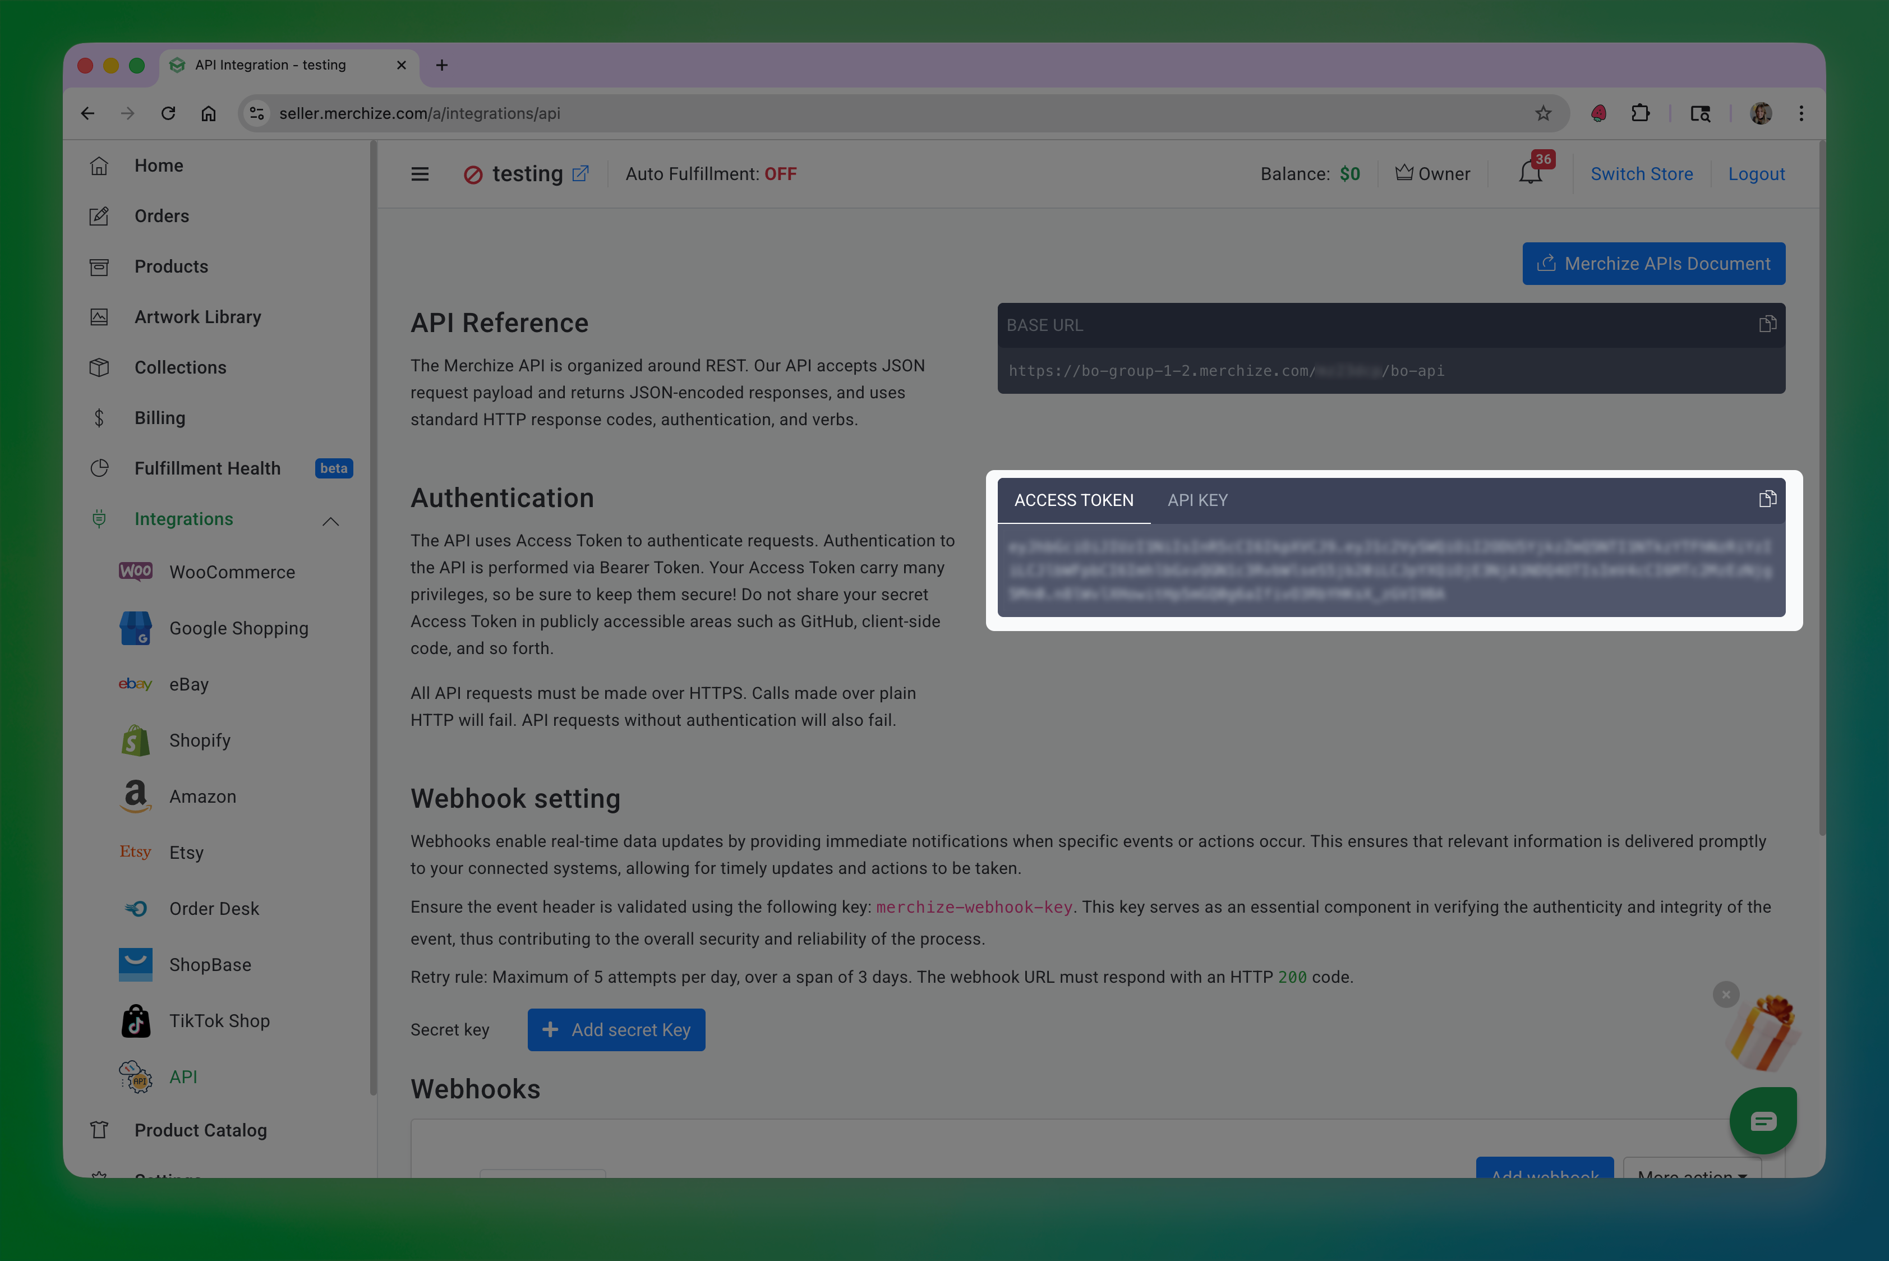The height and width of the screenshot is (1261, 1889).
Task: Bookmark page with star icon
Action: coord(1542,113)
